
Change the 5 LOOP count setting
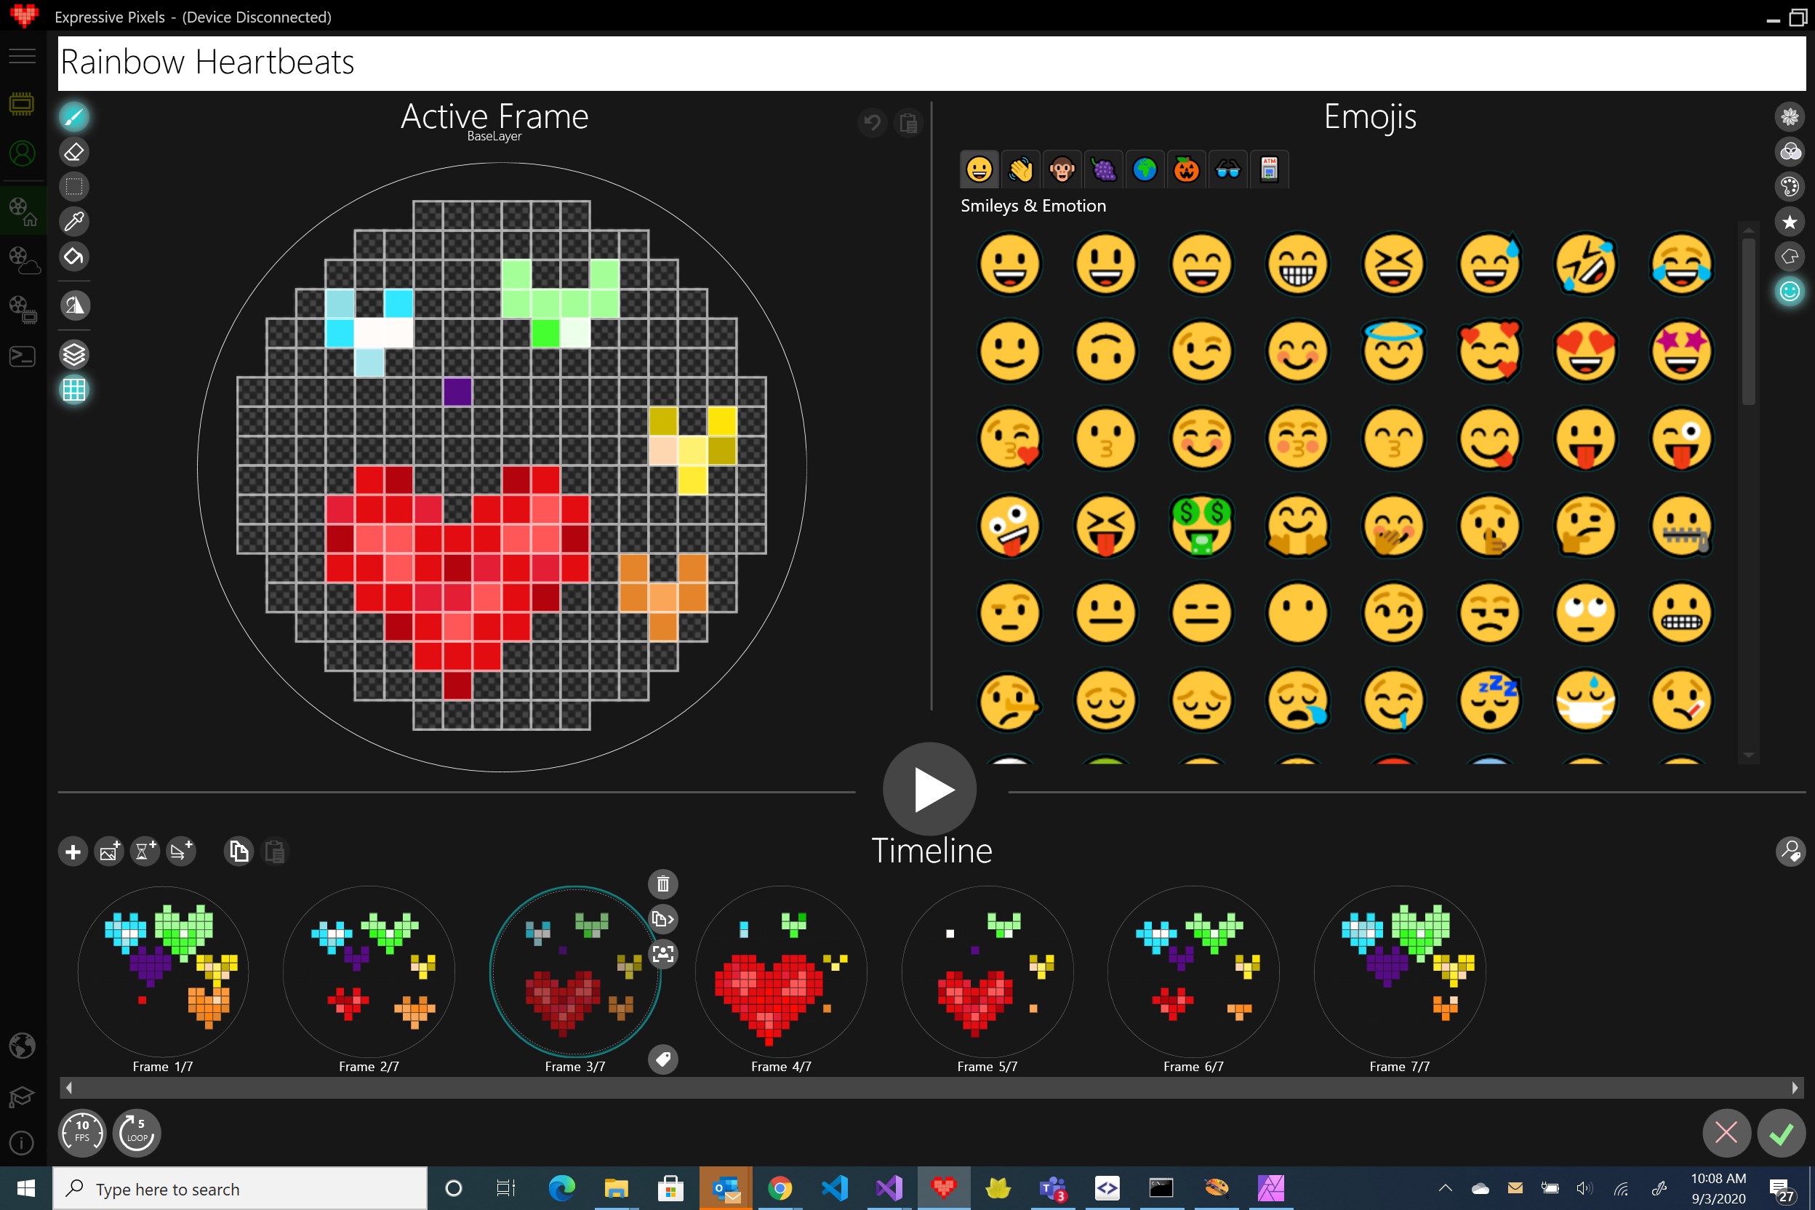(x=137, y=1133)
